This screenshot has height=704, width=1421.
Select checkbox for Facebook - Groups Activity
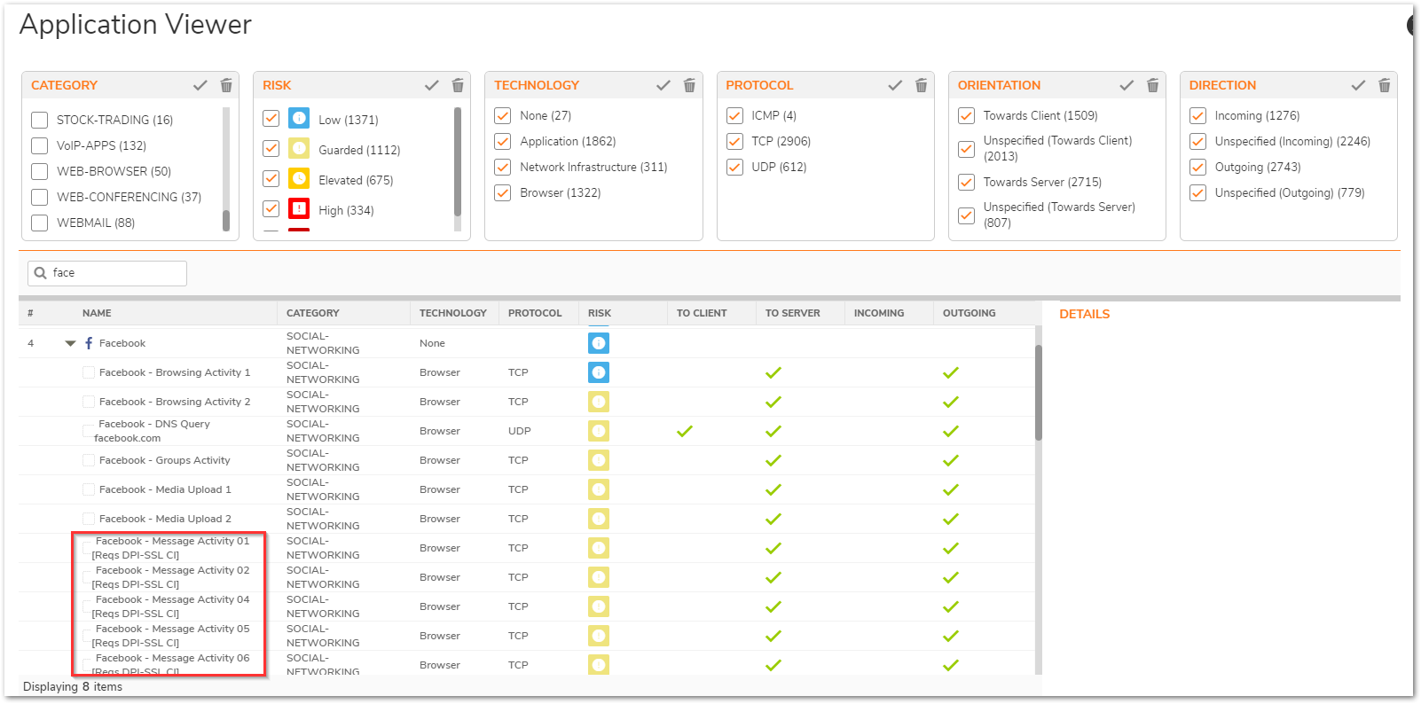click(x=89, y=460)
